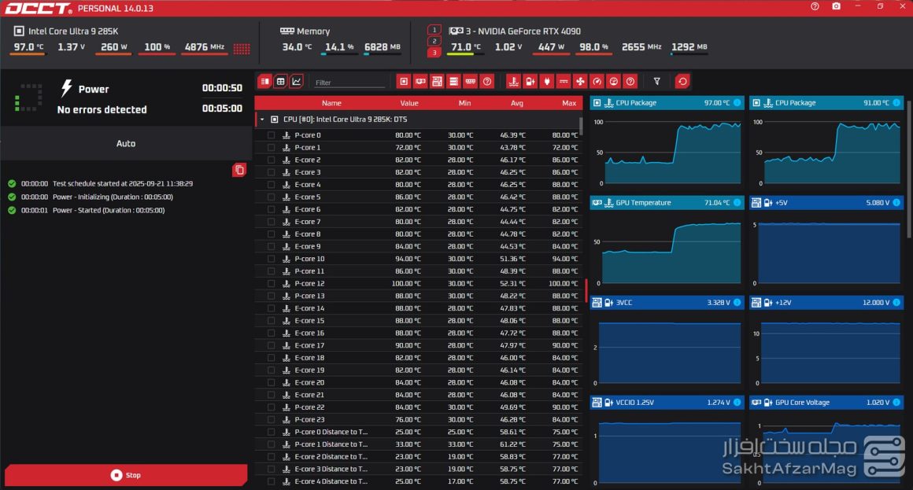Open info for the VCCIO 1.25V graph
Image resolution: width=913 pixels, height=490 pixels.
coord(737,402)
